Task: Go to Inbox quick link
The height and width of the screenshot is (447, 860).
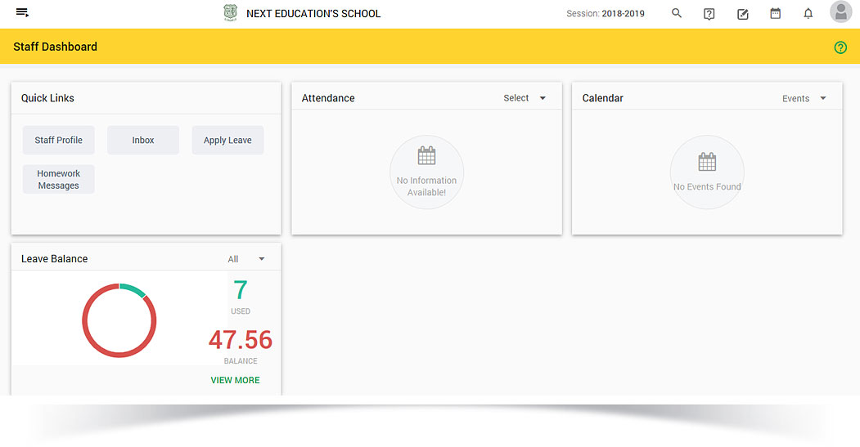Action: pyautogui.click(x=143, y=141)
